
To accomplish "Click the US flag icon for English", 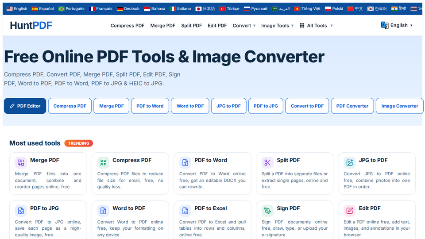I will click(9, 9).
